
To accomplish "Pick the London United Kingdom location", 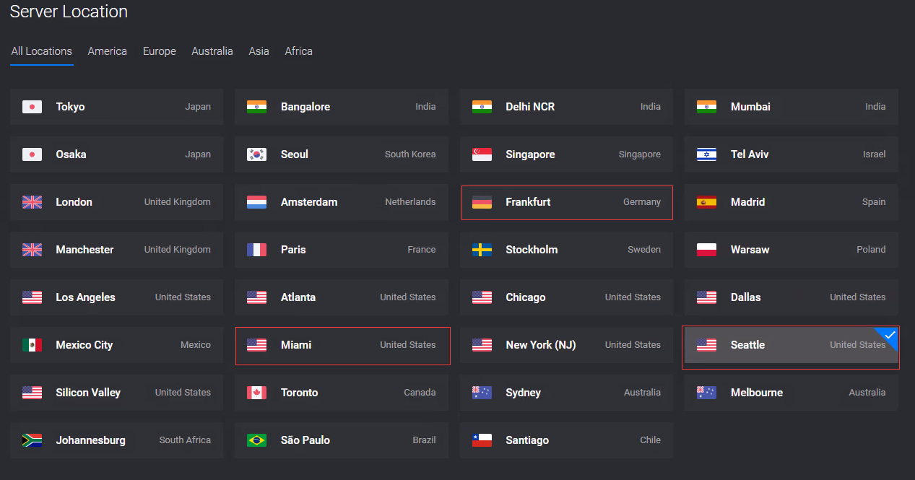I will (x=117, y=202).
